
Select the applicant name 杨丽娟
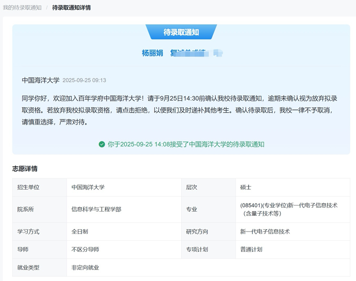click(x=153, y=53)
